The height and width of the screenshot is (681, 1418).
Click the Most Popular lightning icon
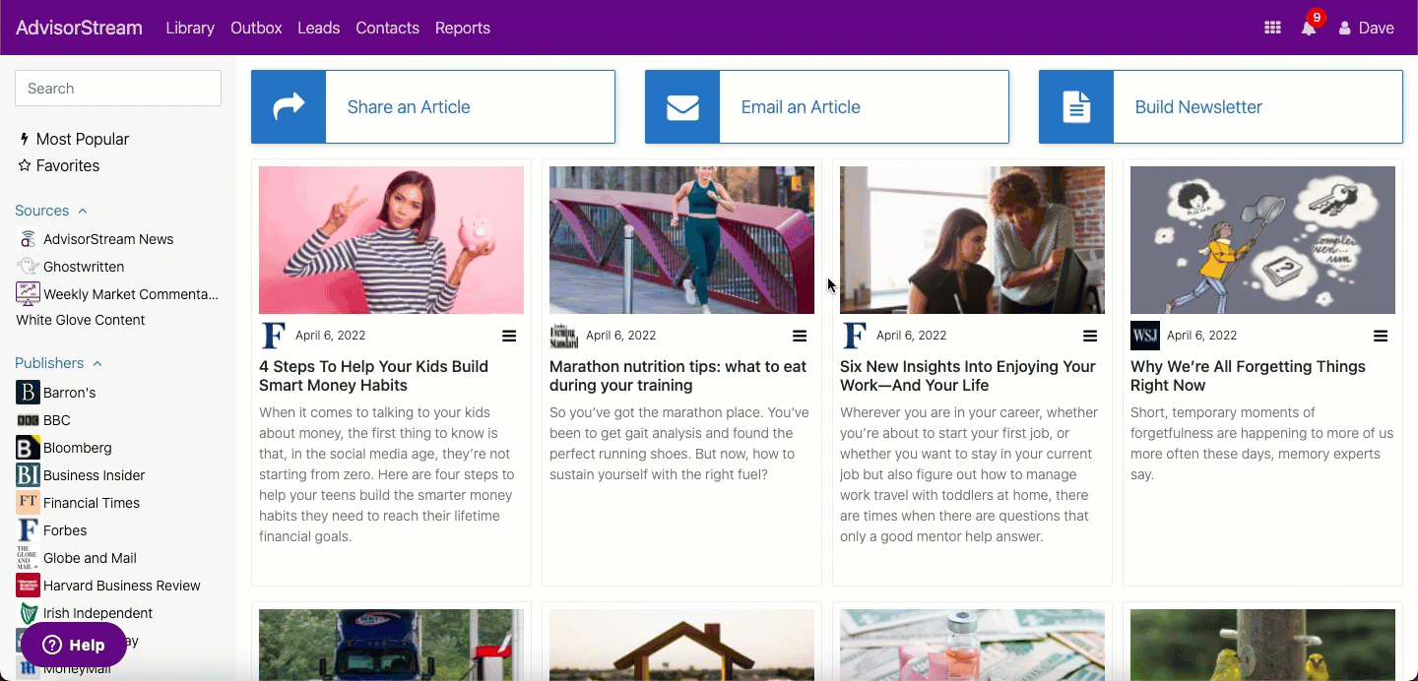[x=25, y=140]
